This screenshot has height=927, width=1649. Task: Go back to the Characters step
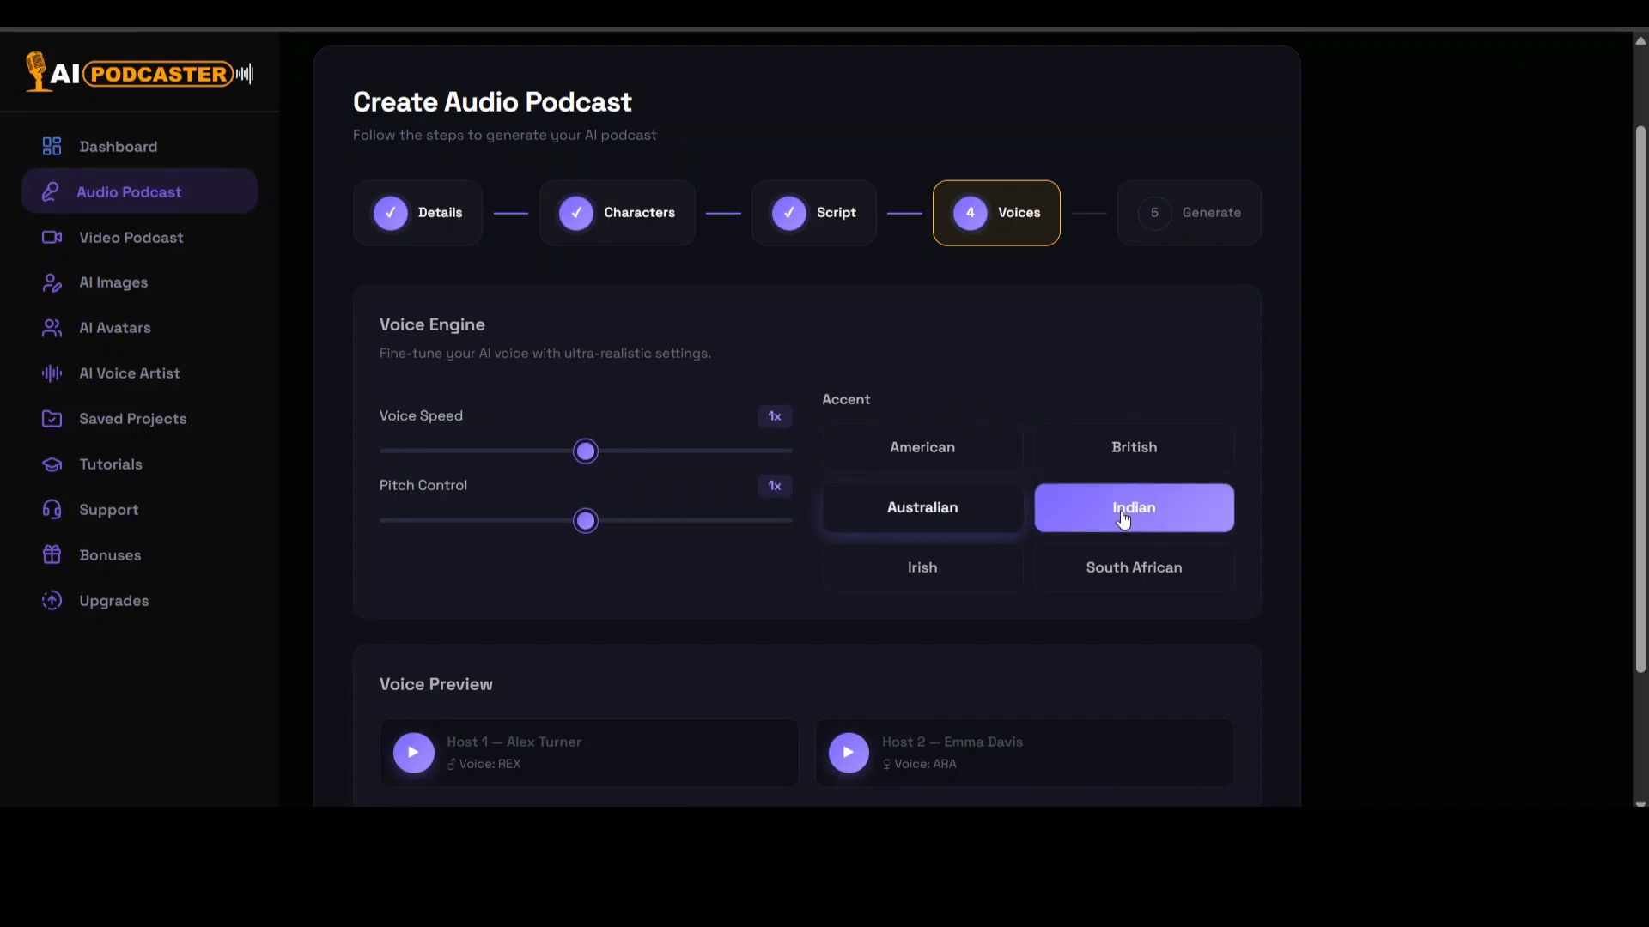(x=617, y=213)
